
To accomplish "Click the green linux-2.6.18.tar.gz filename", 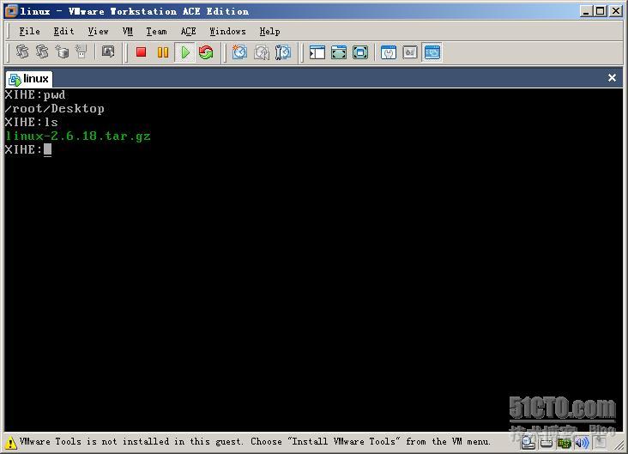I will [78, 136].
